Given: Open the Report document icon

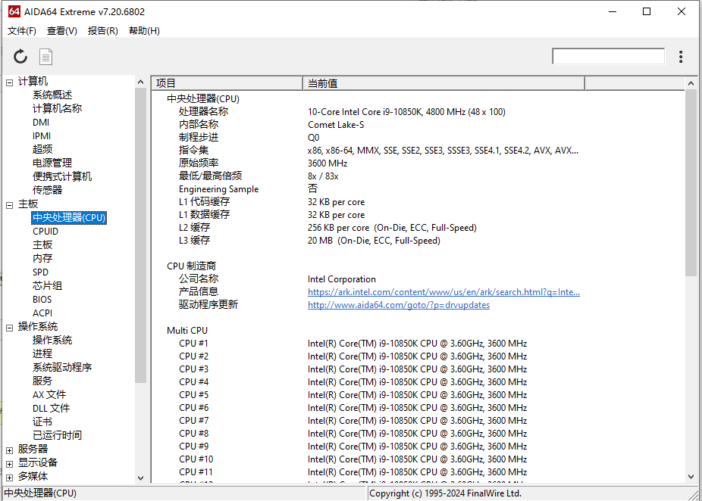Looking at the screenshot, I should (x=45, y=57).
